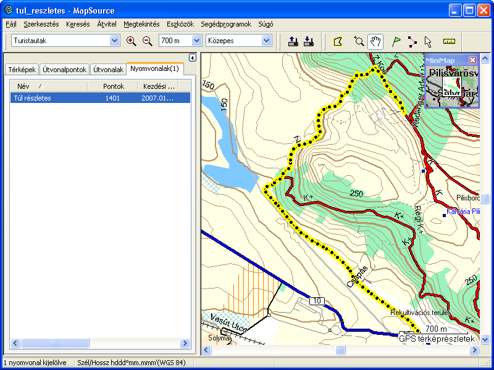Click the zoom in magnifier icon
494x370 pixels.
coord(131,41)
